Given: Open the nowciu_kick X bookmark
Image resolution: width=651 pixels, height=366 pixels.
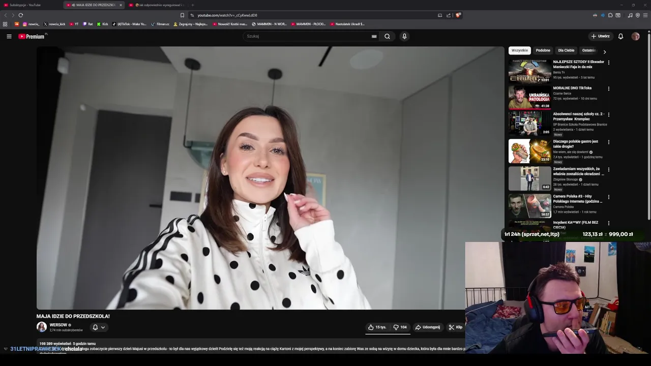Looking at the screenshot, I should pos(54,24).
